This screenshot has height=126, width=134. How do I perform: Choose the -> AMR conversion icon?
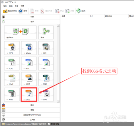[29, 79]
